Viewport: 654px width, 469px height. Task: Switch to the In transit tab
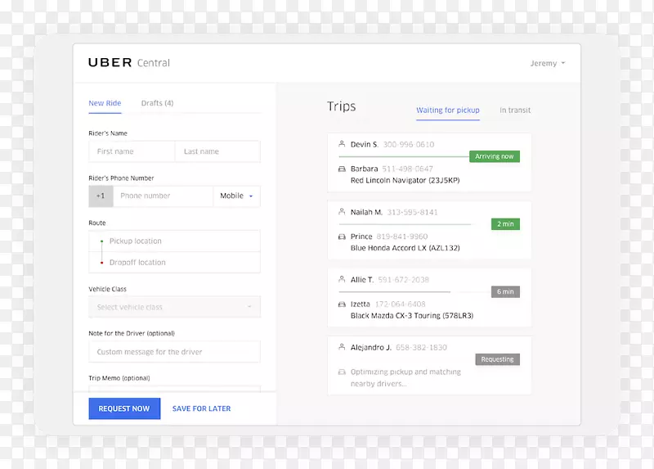click(515, 110)
